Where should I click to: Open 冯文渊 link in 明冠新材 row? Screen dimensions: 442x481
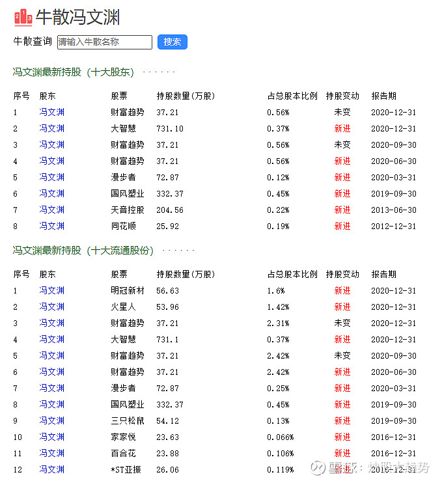pos(52,290)
